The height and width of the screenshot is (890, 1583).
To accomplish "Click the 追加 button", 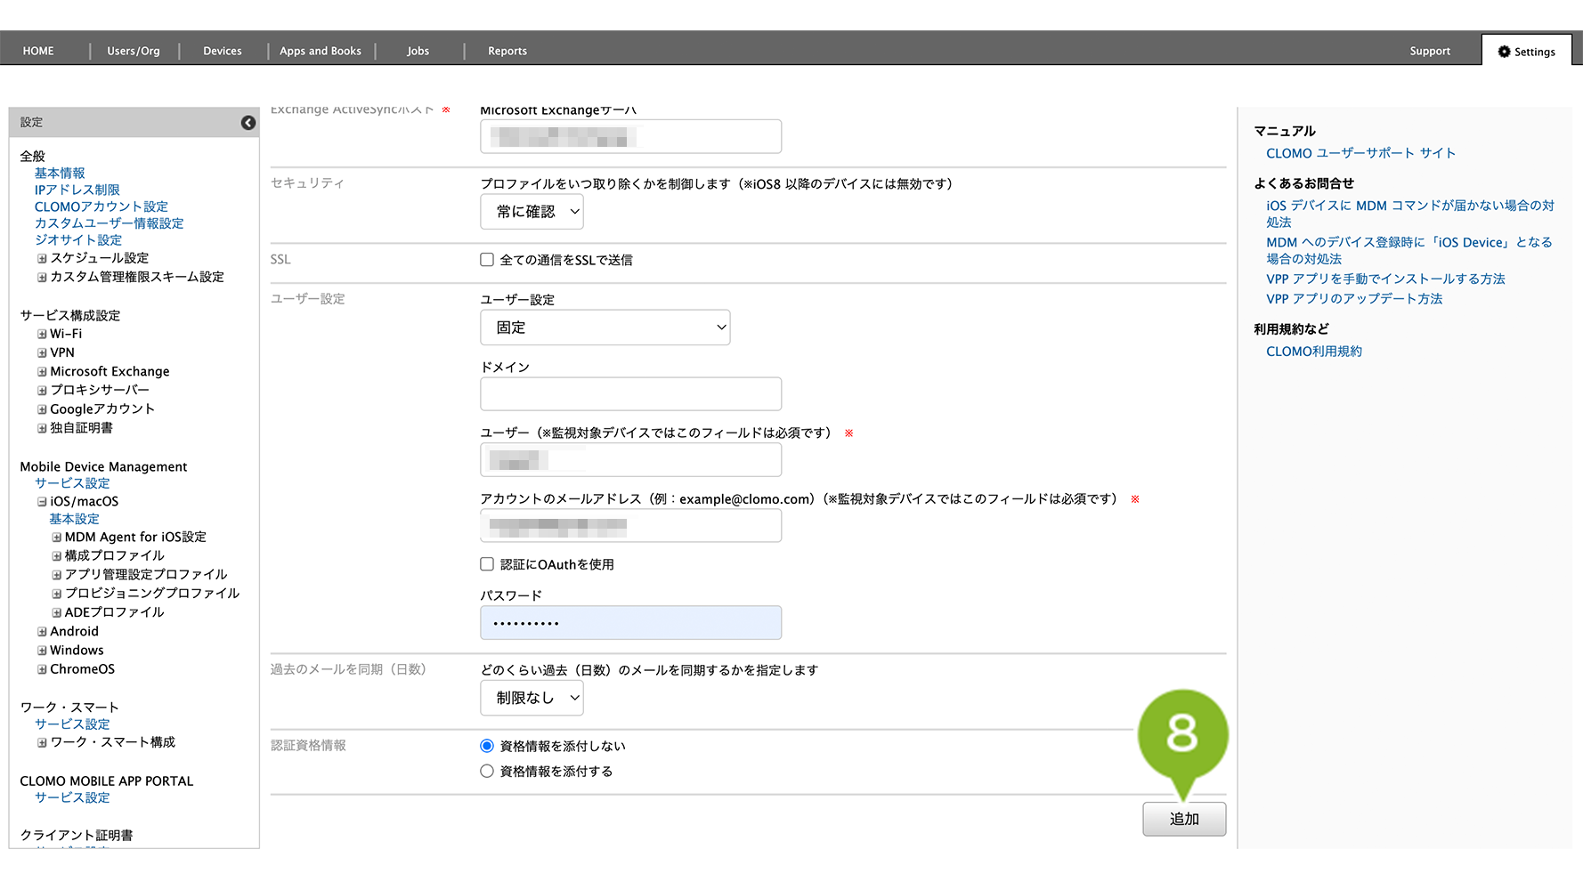I will click(x=1184, y=819).
